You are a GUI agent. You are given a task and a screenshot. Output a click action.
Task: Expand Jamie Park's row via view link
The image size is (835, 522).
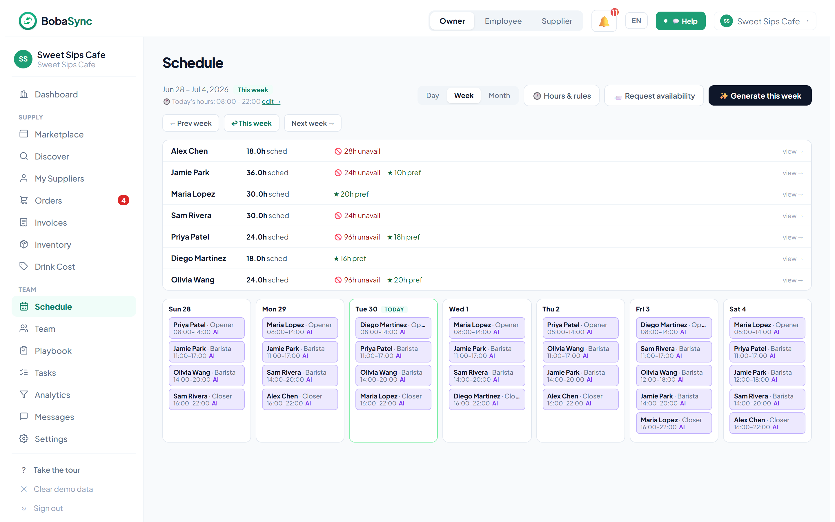793,173
